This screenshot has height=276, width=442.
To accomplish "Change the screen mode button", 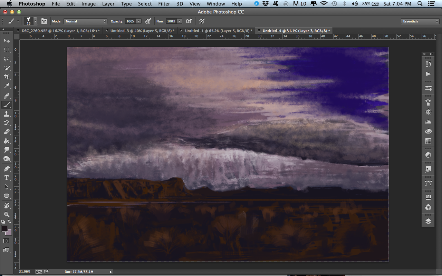I will click(7, 250).
